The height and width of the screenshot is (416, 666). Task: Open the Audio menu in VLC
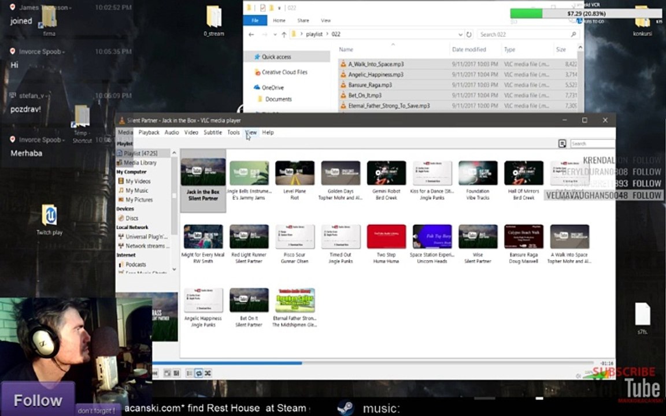point(172,132)
